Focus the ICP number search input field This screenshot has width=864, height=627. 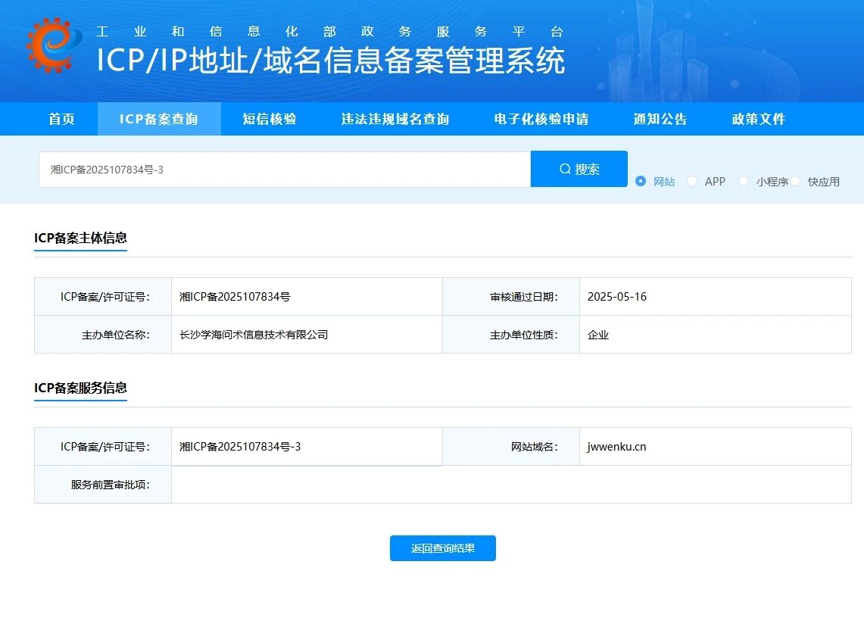[285, 170]
